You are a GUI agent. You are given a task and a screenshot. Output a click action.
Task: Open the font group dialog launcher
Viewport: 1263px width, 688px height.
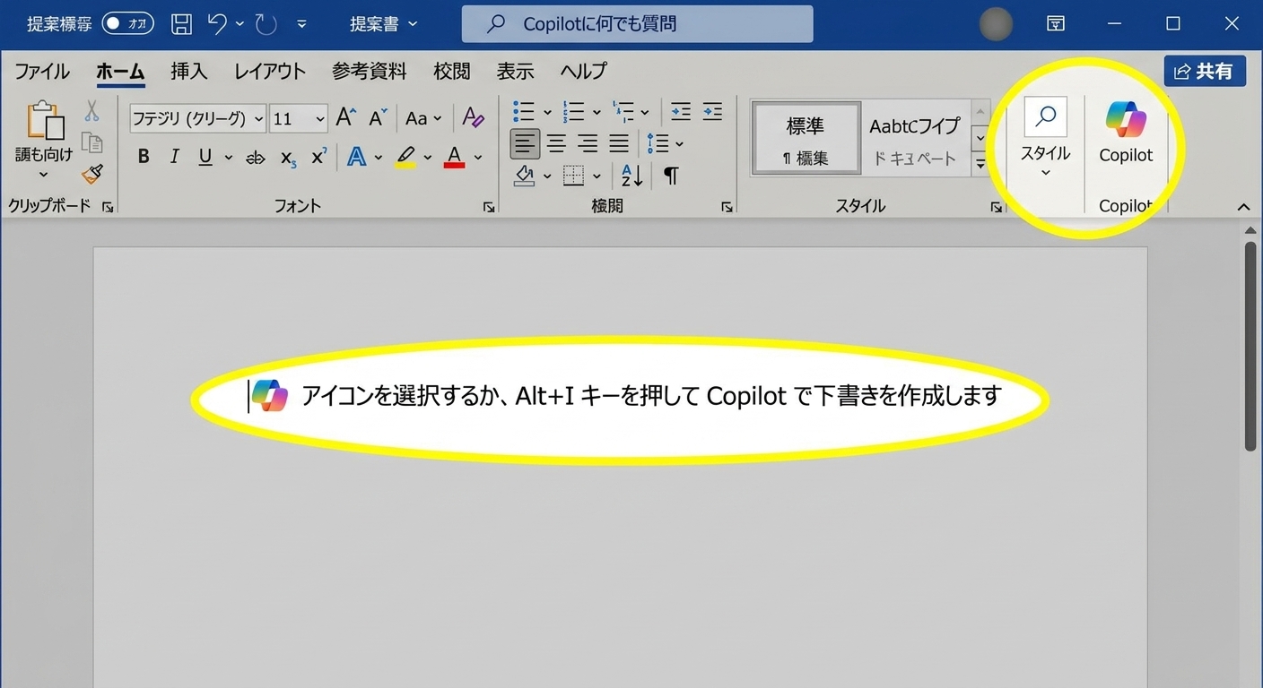click(489, 207)
